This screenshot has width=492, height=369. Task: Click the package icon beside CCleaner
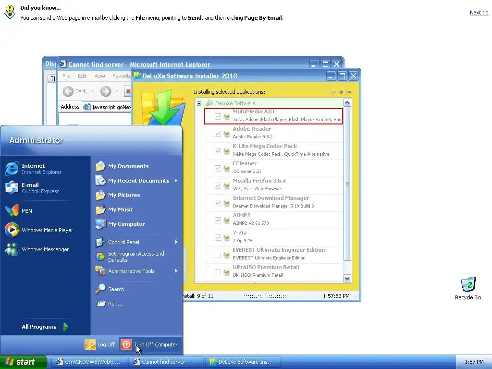[227, 168]
